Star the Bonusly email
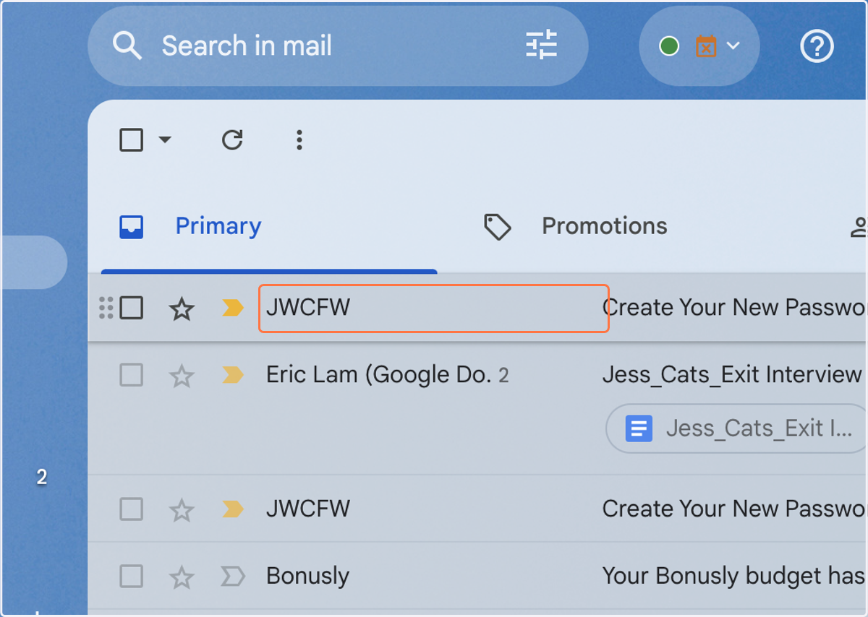 (x=181, y=577)
